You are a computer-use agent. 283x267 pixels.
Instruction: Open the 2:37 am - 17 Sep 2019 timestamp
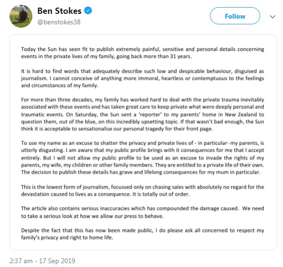42,261
